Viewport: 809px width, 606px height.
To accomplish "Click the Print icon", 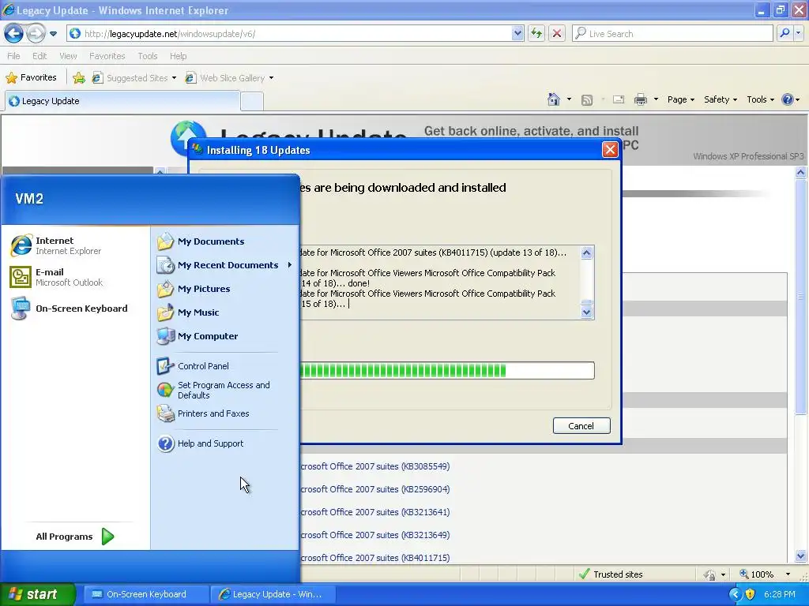I will (640, 99).
